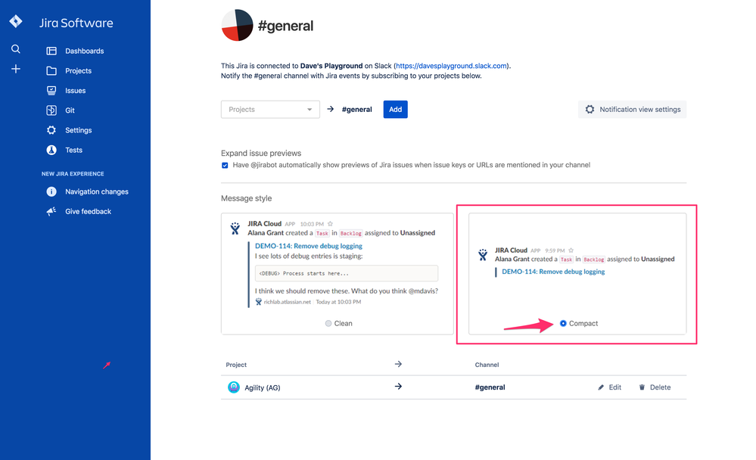Click the Settings gear icon in sidebar

(51, 130)
